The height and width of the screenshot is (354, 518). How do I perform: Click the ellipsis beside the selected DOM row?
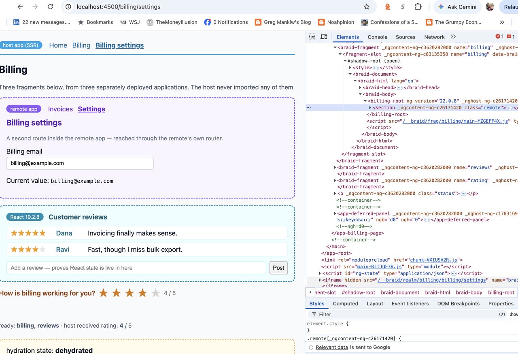click(x=309, y=108)
